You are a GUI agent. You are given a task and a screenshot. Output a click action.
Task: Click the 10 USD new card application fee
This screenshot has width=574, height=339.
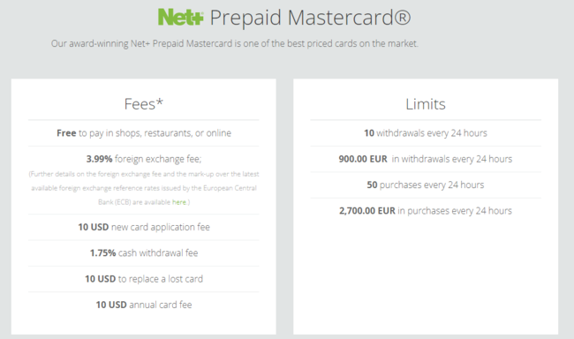coord(144,227)
